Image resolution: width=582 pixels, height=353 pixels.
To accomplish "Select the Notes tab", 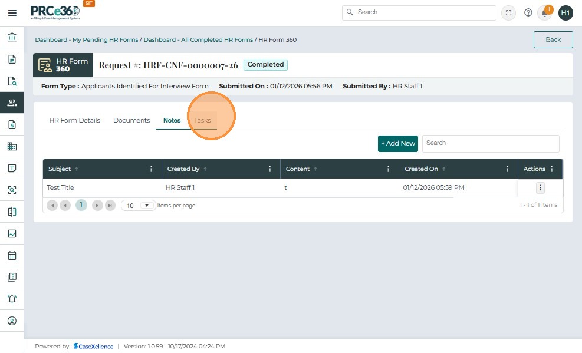I will pos(172,120).
